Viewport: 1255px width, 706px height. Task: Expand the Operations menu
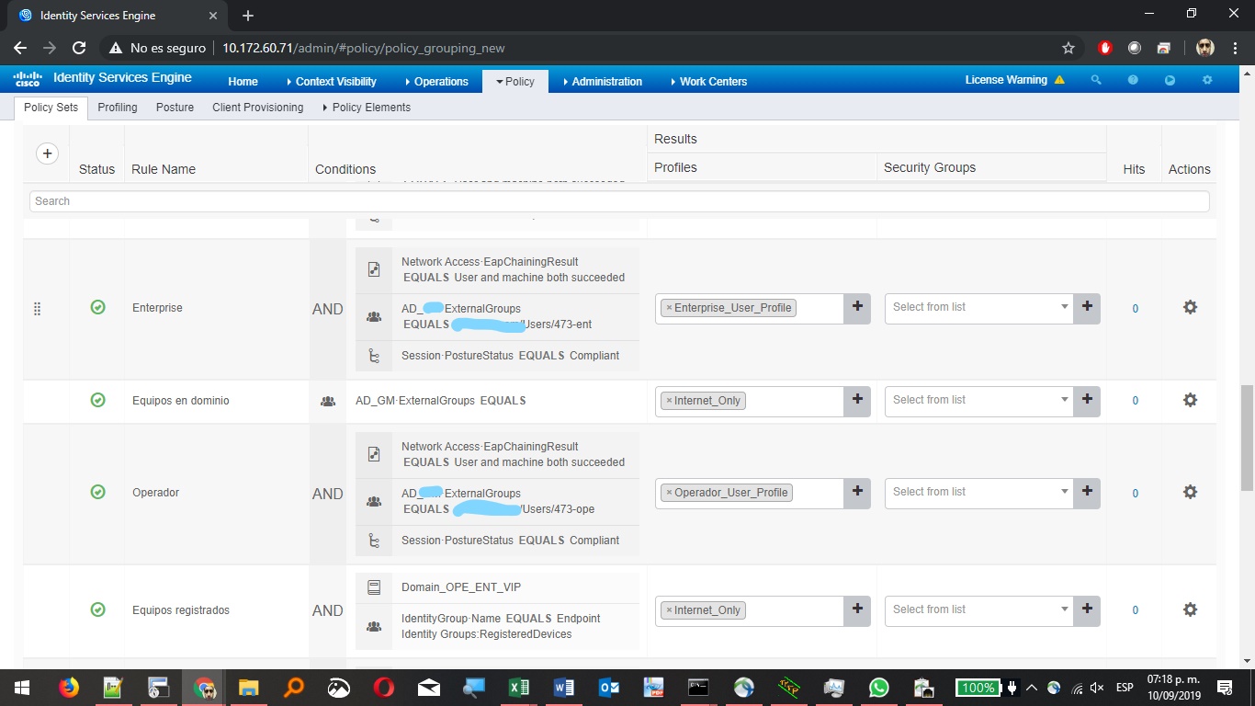click(435, 82)
